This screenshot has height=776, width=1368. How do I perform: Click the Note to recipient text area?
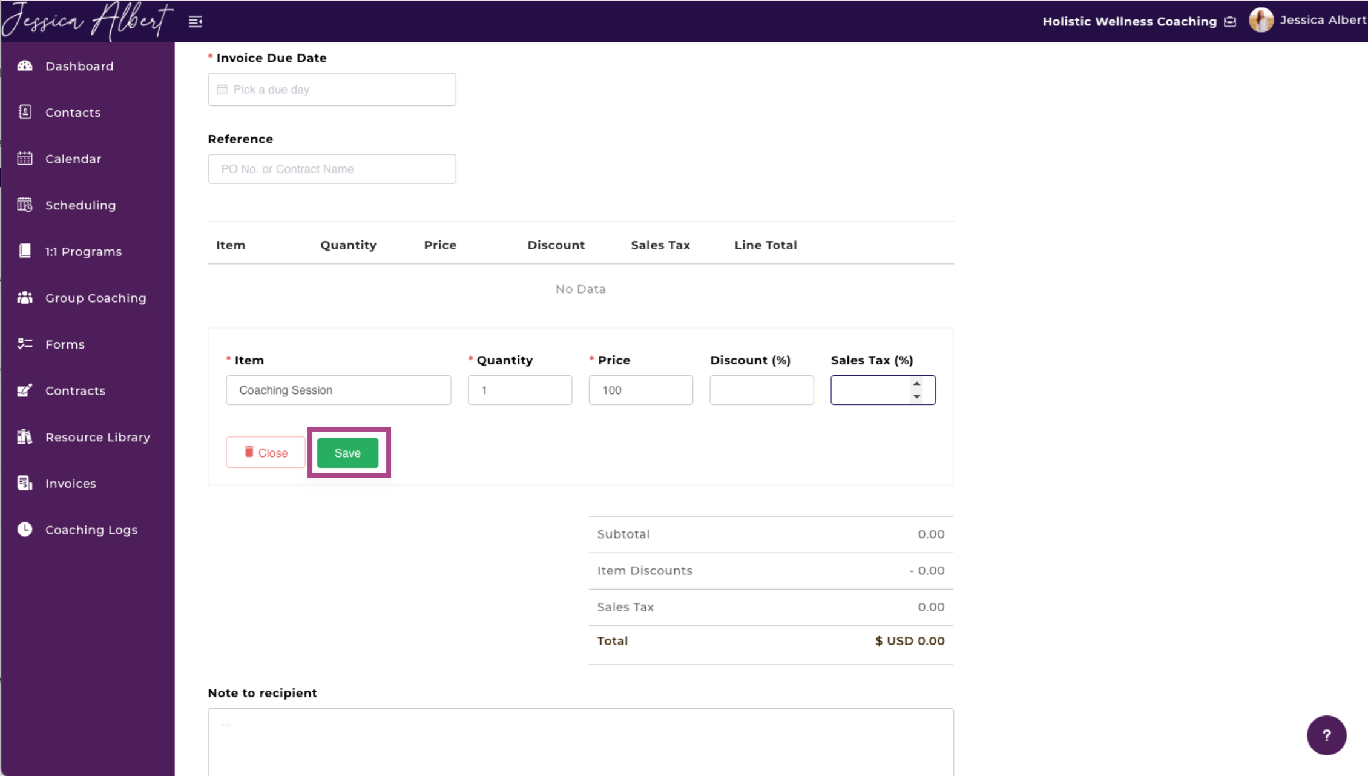pyautogui.click(x=580, y=742)
